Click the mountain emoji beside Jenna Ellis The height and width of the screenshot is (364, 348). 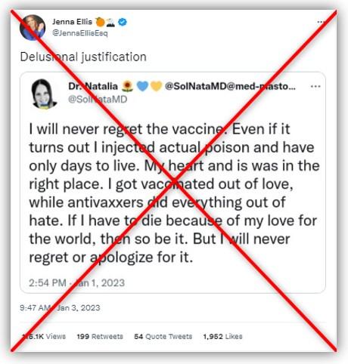110,23
